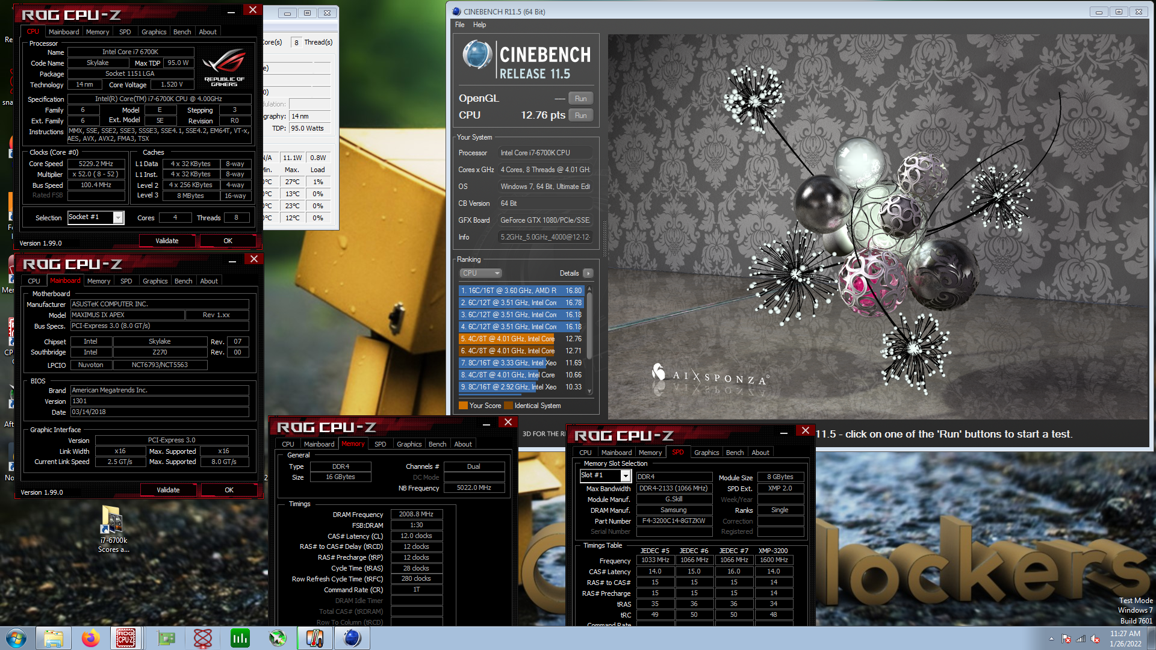Click the Cinebench title bar app icon
Image resolution: width=1156 pixels, height=650 pixels.
(456, 11)
